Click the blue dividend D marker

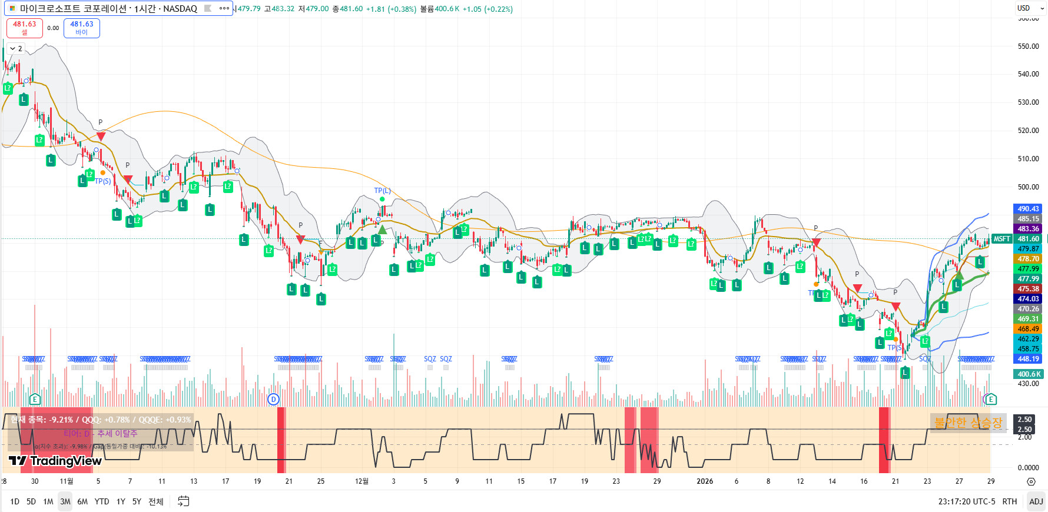click(273, 400)
